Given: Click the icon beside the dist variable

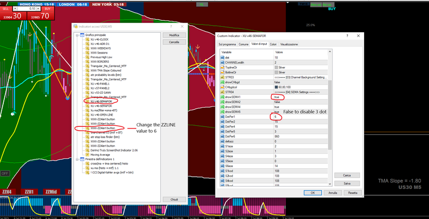Looking at the screenshot, I should coord(223,58).
